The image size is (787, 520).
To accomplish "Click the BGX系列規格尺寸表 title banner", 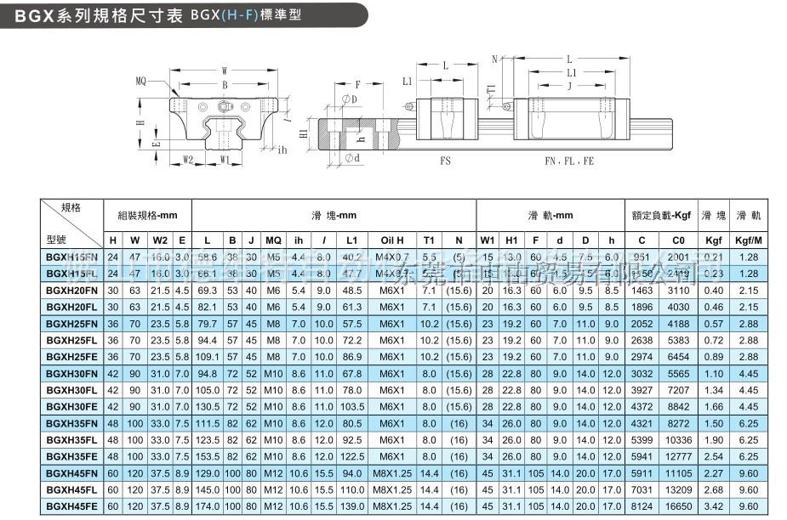I will [x=184, y=15].
